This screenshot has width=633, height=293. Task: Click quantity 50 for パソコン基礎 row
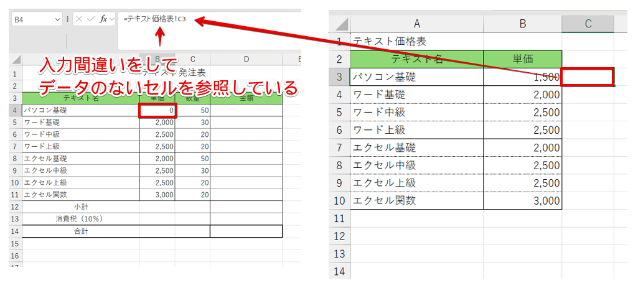point(192,110)
